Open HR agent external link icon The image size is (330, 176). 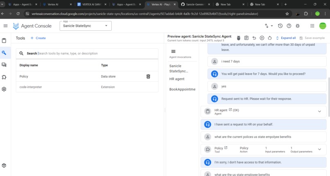[x=230, y=110]
